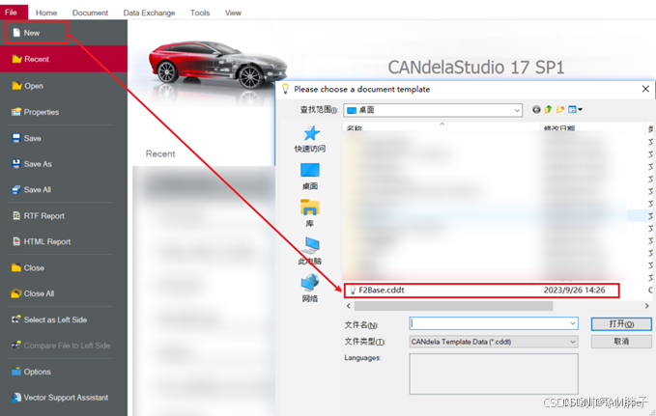Open the Tools tab
Viewport: 656px width, 416px height.
tap(200, 13)
